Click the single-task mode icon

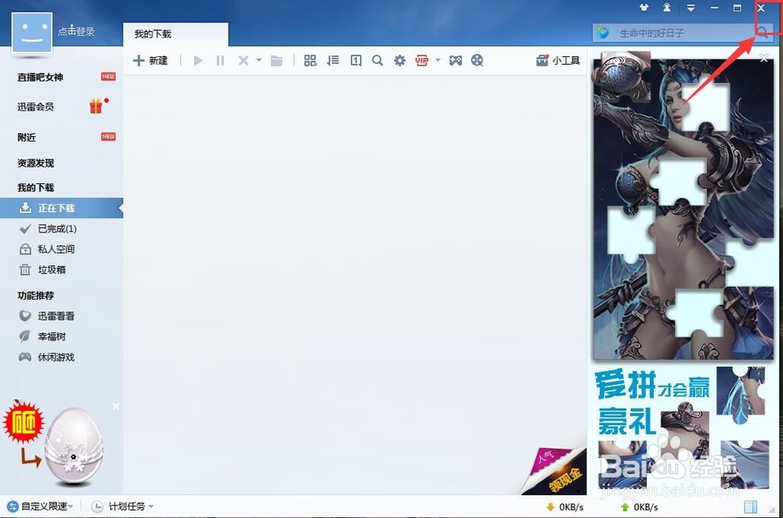coord(355,60)
